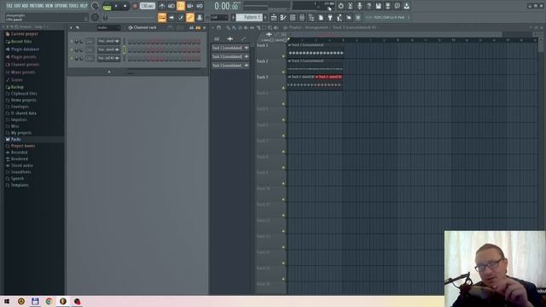
Task: Open the FILE menu
Action: (9, 6)
